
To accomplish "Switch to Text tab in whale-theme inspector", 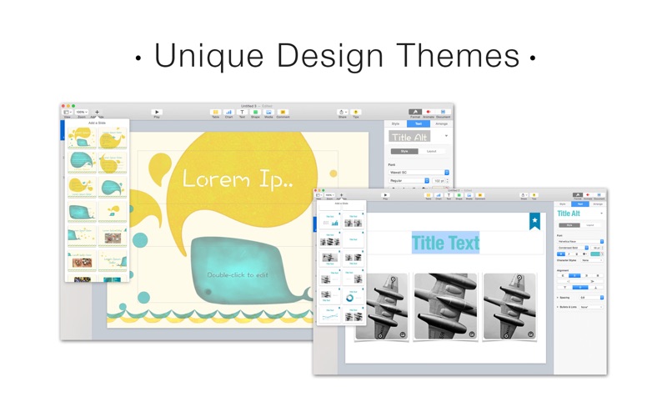I will pos(419,123).
